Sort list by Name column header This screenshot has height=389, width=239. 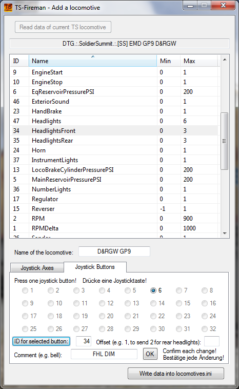[x=93, y=61]
